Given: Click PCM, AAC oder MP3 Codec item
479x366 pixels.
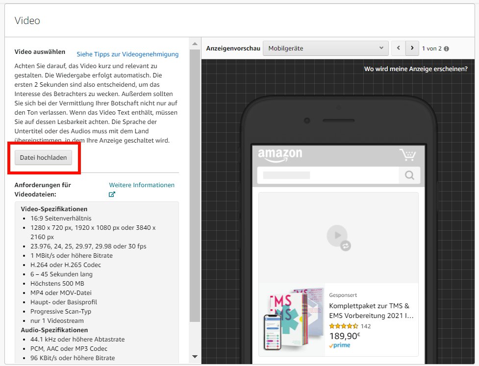Looking at the screenshot, I should (69, 348).
